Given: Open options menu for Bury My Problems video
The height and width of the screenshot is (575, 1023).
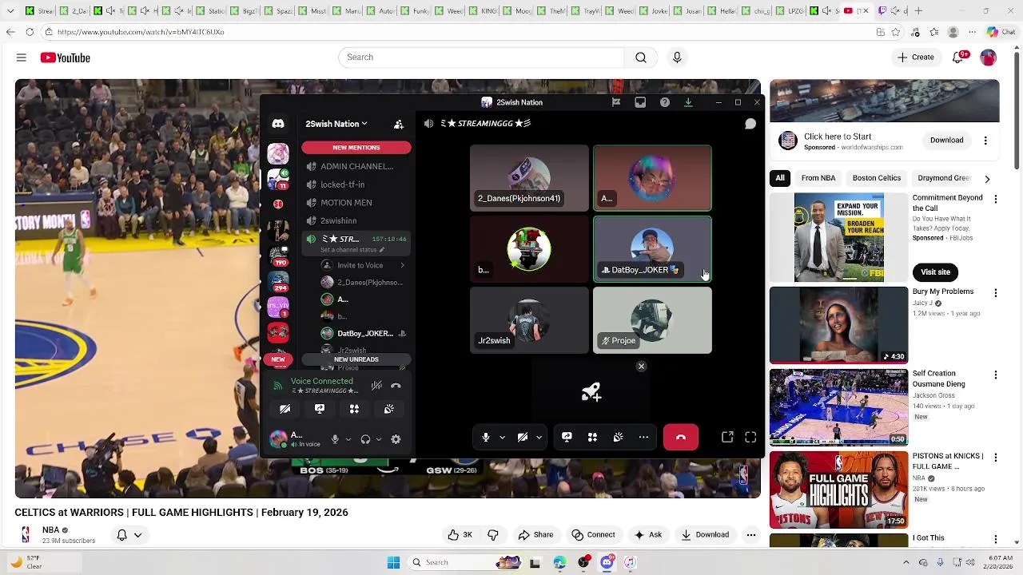Looking at the screenshot, I should click(995, 293).
